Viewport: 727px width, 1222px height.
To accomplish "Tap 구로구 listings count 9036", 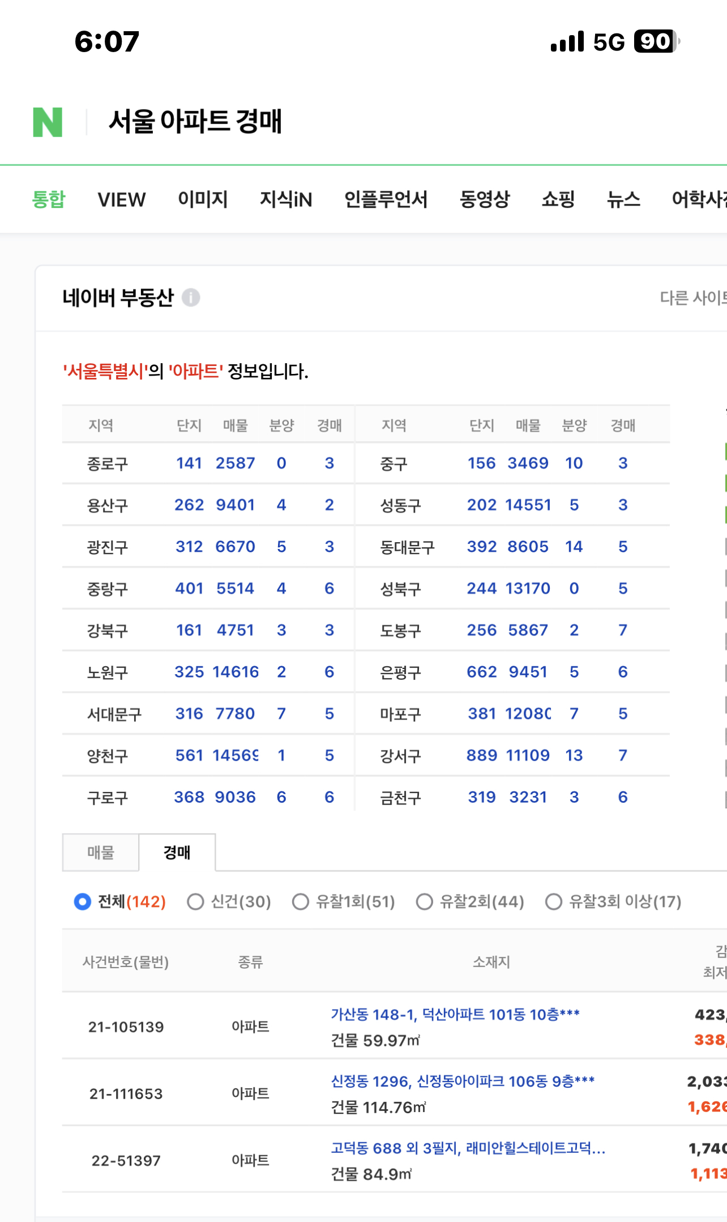I will (x=235, y=797).
